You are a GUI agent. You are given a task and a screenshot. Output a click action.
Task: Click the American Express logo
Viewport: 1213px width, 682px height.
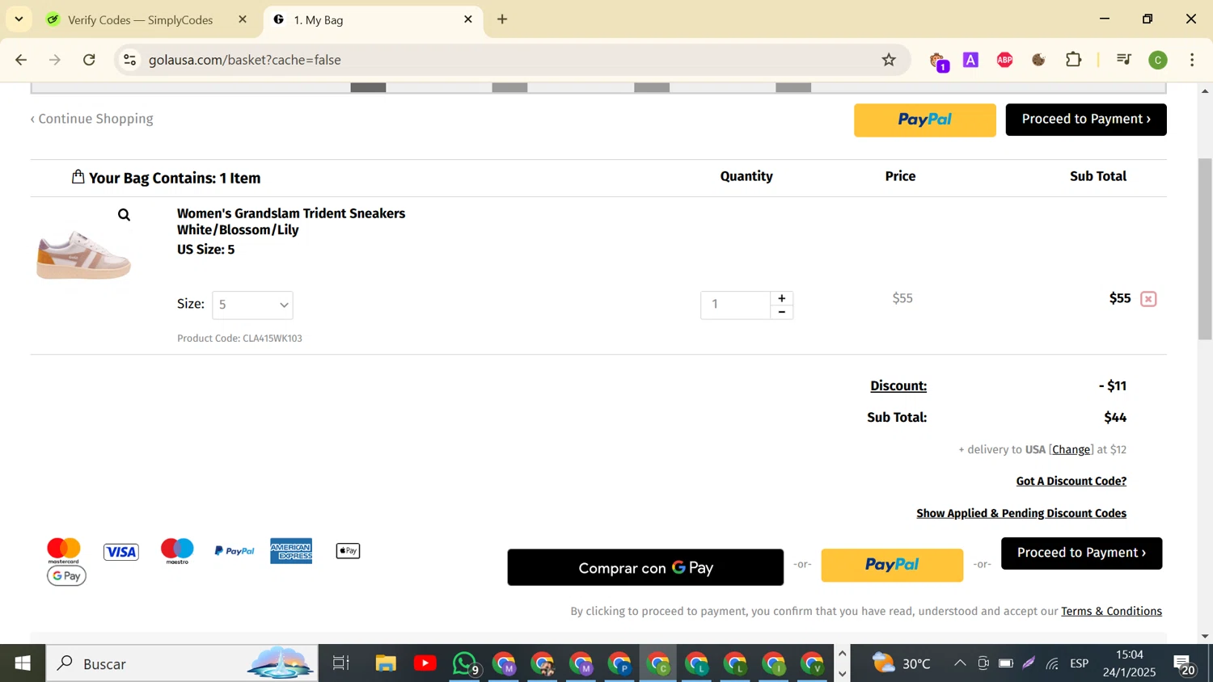coord(291,551)
